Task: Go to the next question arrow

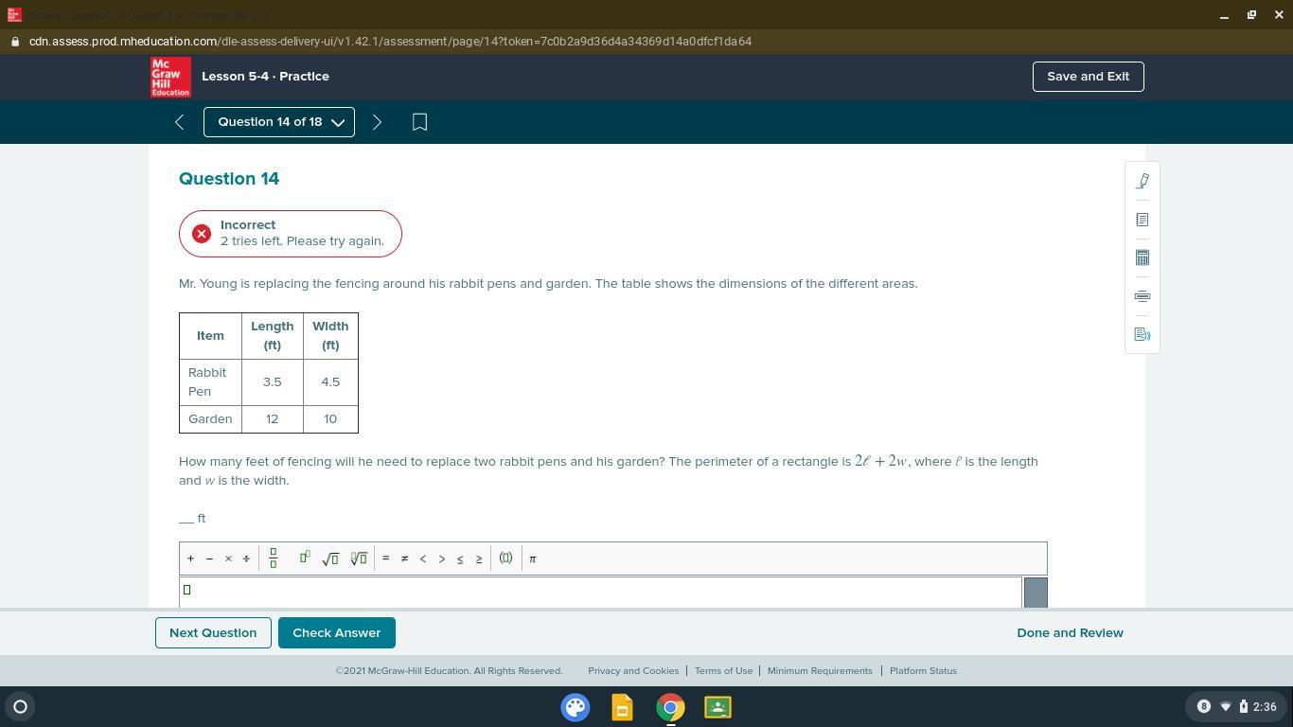Action: click(377, 122)
